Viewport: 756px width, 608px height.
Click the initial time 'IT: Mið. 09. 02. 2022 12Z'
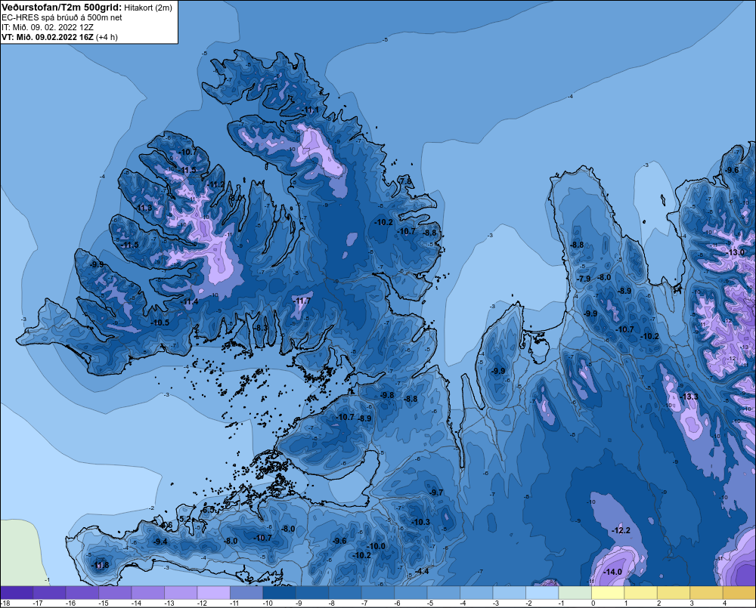coord(47,27)
